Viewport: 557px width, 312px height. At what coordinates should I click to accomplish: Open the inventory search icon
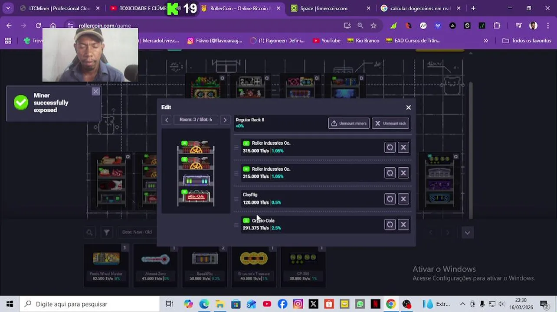[x=89, y=233]
